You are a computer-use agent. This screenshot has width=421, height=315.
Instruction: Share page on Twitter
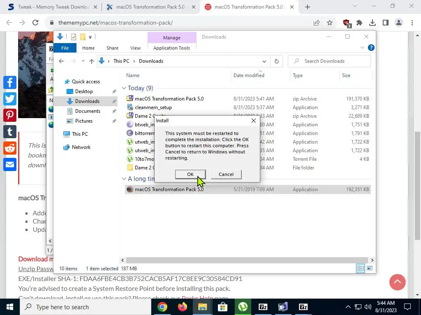pyautogui.click(x=10, y=99)
